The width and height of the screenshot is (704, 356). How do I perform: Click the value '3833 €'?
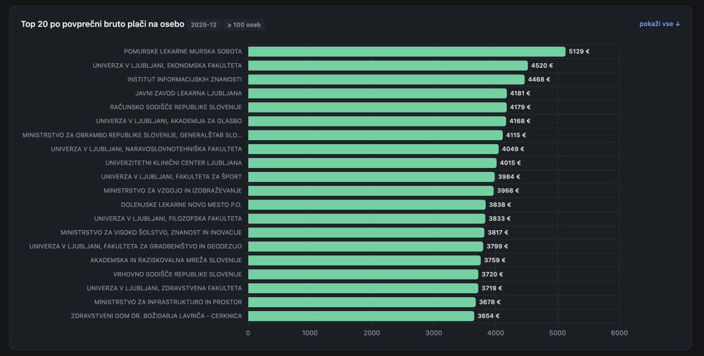pyautogui.click(x=500, y=219)
